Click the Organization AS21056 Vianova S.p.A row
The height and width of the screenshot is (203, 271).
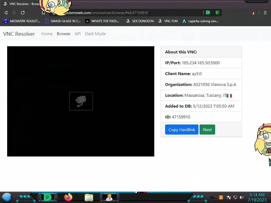201,84
